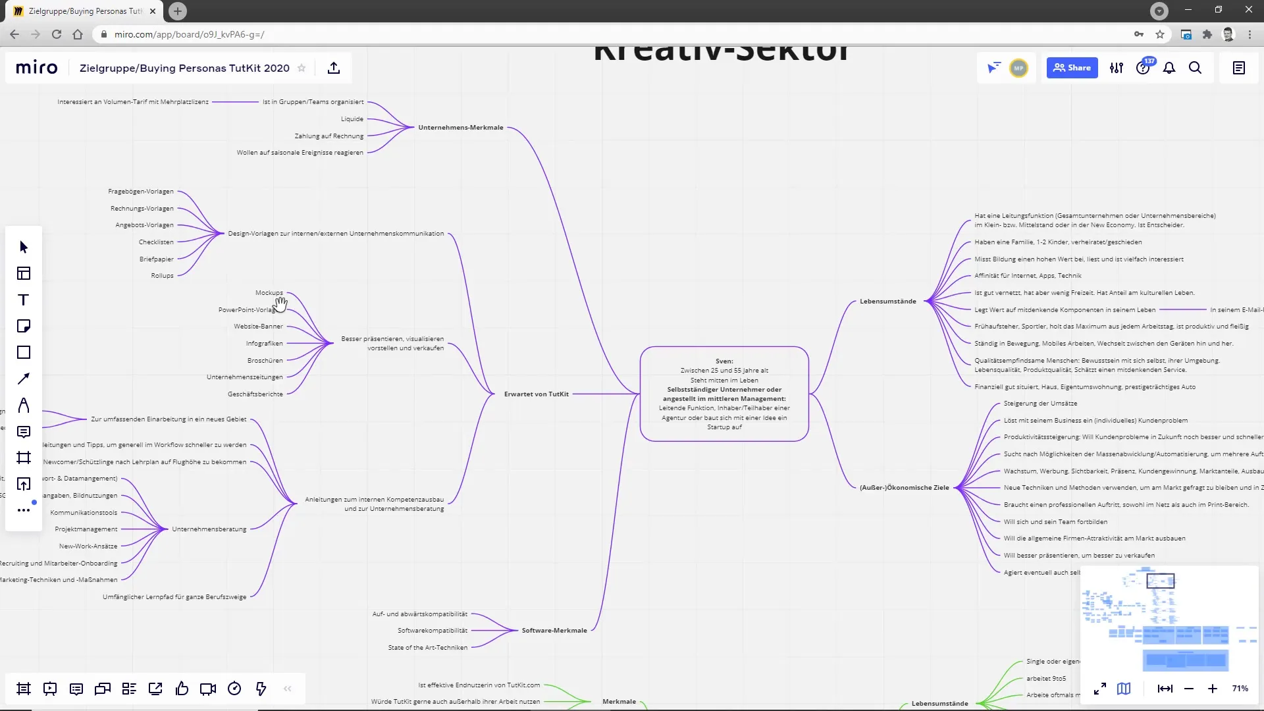Bookmark this page with star icon
The image size is (1264, 711).
(1160, 34)
